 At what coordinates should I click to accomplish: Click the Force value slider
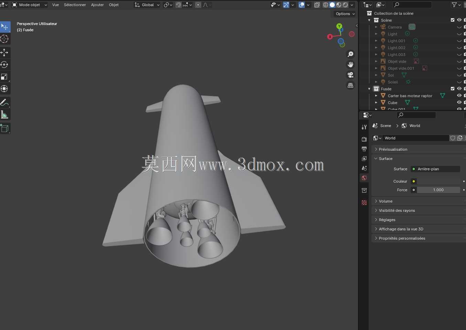(x=438, y=190)
